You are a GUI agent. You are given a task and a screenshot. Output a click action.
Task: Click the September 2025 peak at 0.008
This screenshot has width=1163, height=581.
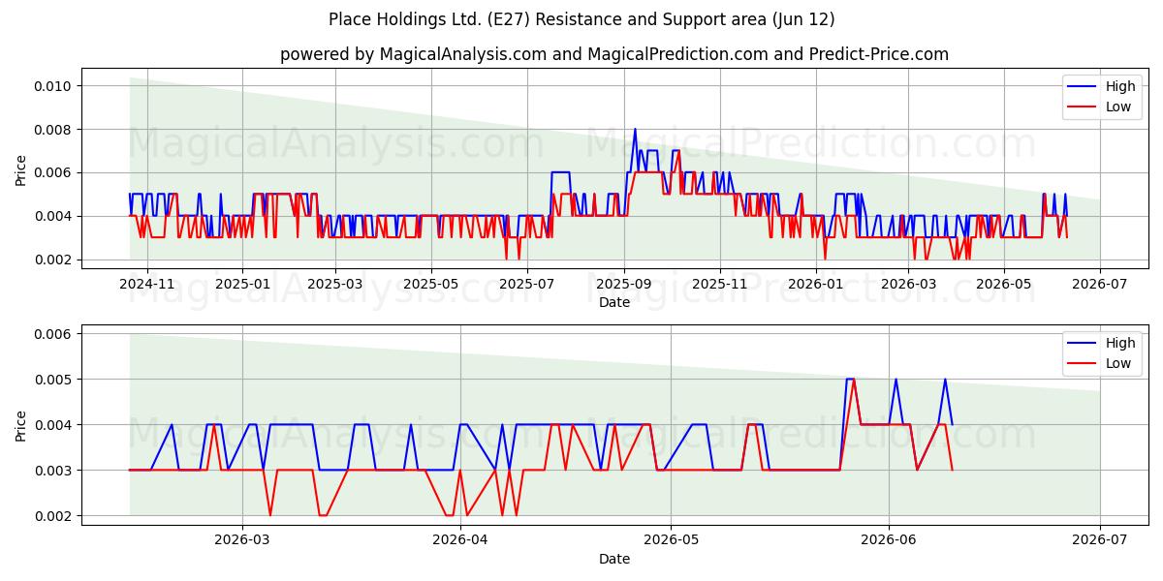pyautogui.click(x=635, y=130)
